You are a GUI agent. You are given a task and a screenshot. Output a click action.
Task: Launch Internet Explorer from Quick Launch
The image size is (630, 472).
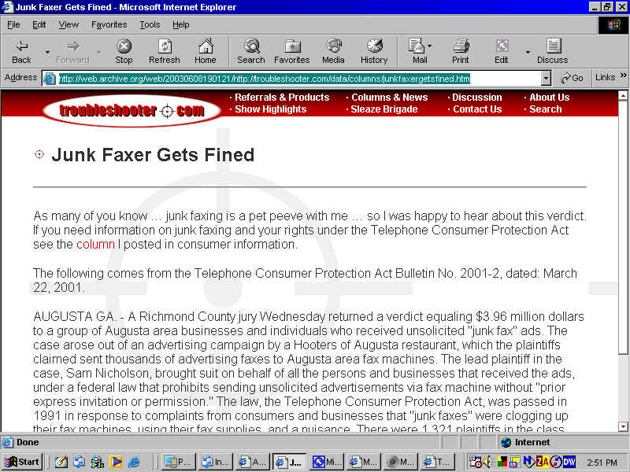[x=134, y=462]
